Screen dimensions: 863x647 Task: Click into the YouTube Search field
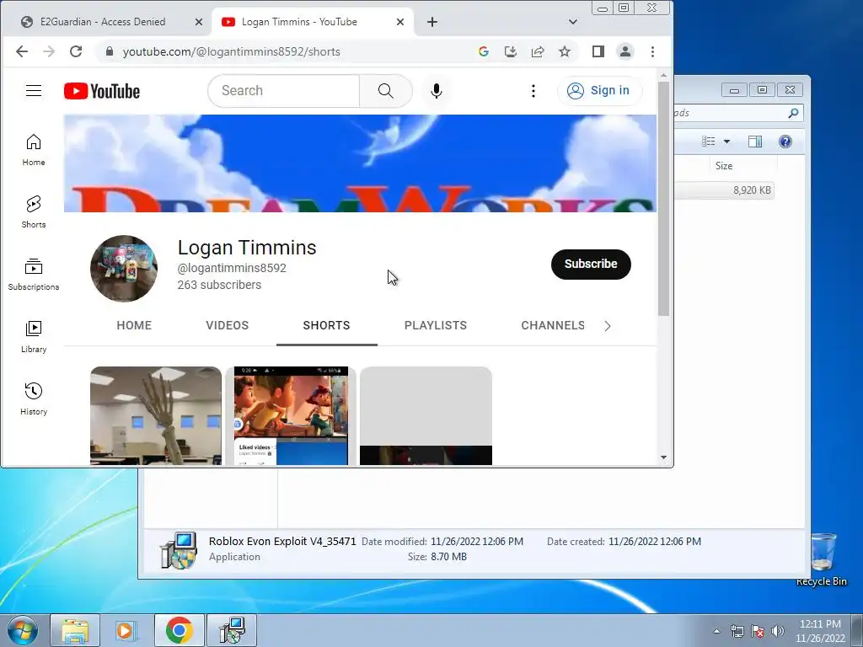283,91
